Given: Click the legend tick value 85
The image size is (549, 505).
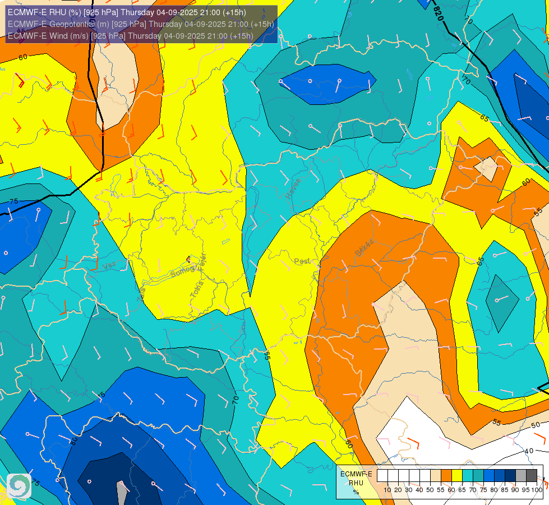Looking at the screenshot, I should 505,490.
